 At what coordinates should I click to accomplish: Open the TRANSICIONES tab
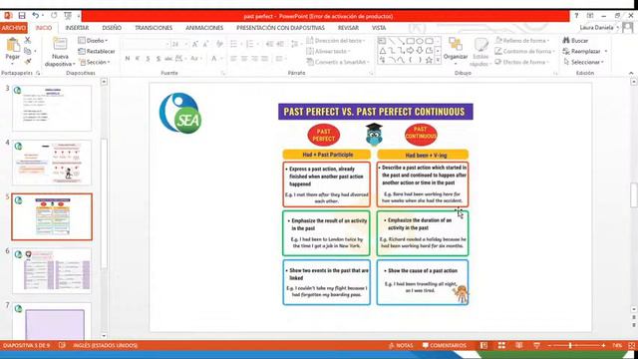point(154,28)
